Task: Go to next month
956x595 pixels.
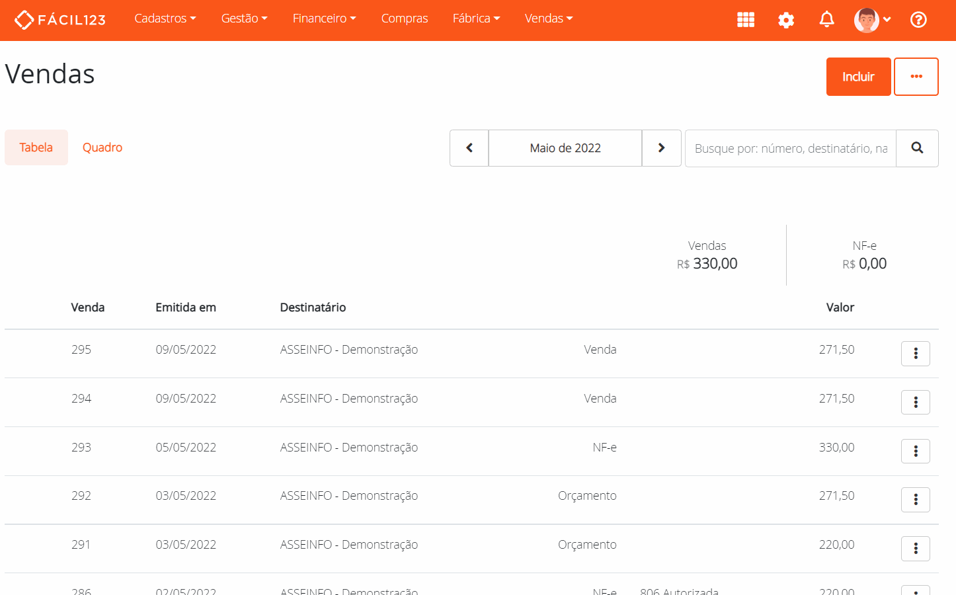Action: pyautogui.click(x=661, y=148)
